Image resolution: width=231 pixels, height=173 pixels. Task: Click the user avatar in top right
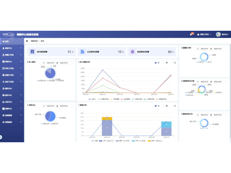pos(218,34)
